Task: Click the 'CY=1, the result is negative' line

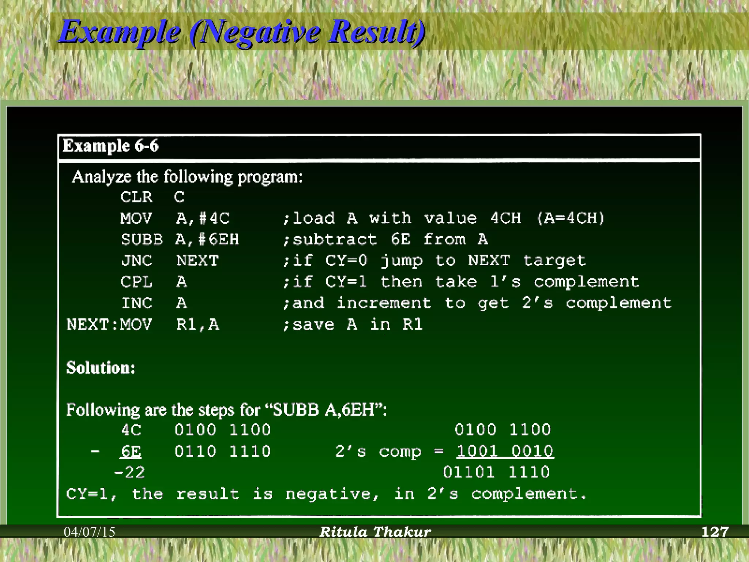Action: pos(325,494)
